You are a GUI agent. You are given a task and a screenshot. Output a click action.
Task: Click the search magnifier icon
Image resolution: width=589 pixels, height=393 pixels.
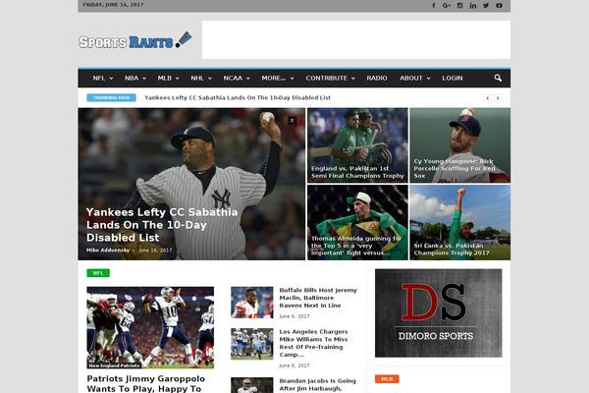[x=498, y=78]
